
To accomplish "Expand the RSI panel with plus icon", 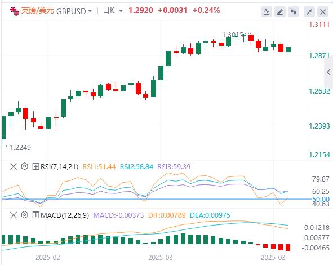I will 35,166.
